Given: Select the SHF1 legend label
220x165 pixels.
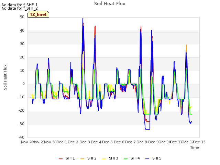Looking at the screenshot, I should tap(70, 158).
